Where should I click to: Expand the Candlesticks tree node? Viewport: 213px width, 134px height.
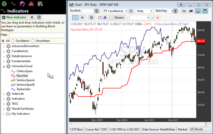(x=4, y=51)
